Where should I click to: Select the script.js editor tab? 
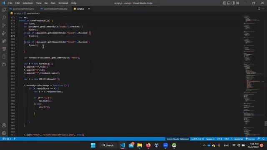tap(81, 9)
